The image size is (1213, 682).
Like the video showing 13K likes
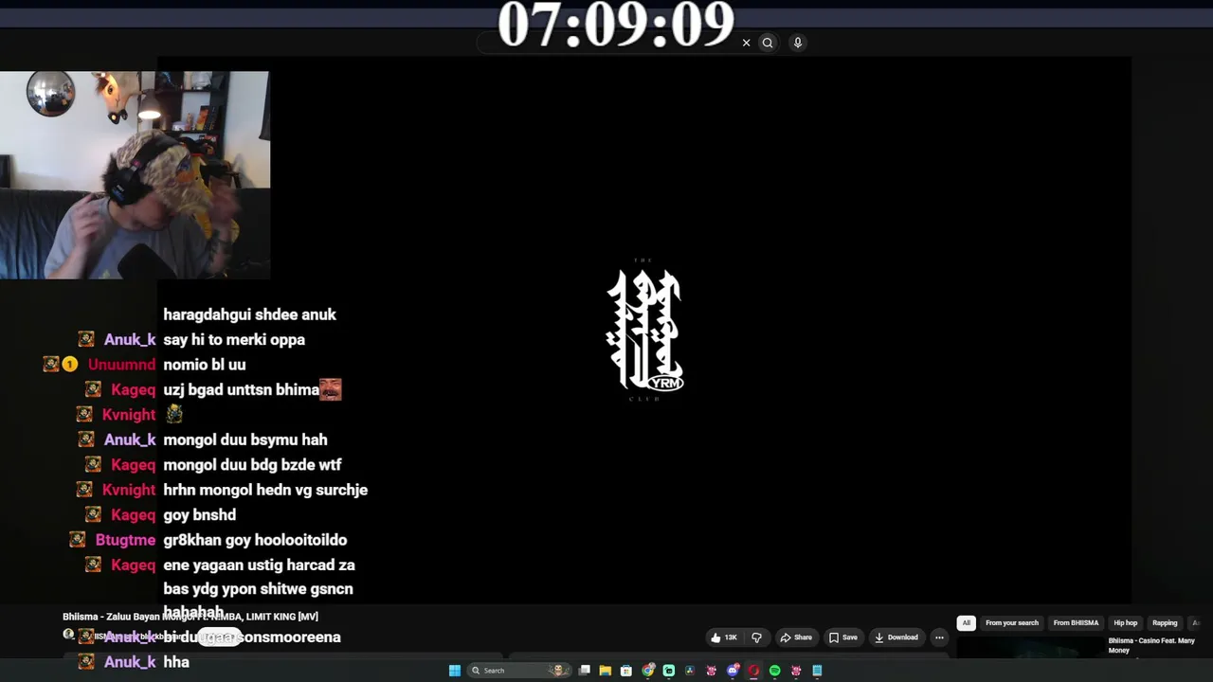[724, 637]
